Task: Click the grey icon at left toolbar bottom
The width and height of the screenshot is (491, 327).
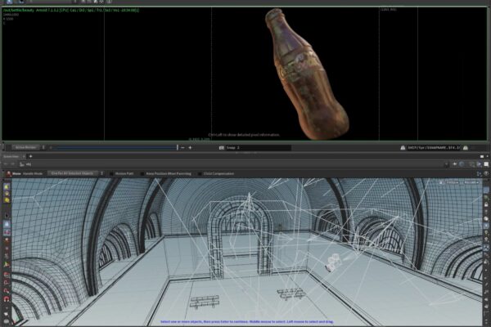Action: tap(7, 321)
